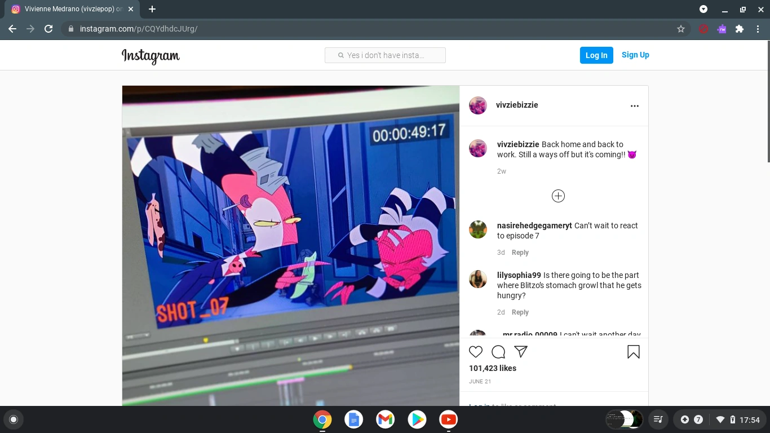
Task: Go back using the browser back arrow
Action: 12,29
